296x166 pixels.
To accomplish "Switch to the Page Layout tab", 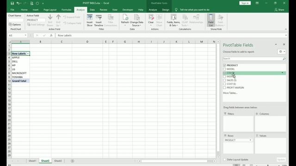I will 50,10.
